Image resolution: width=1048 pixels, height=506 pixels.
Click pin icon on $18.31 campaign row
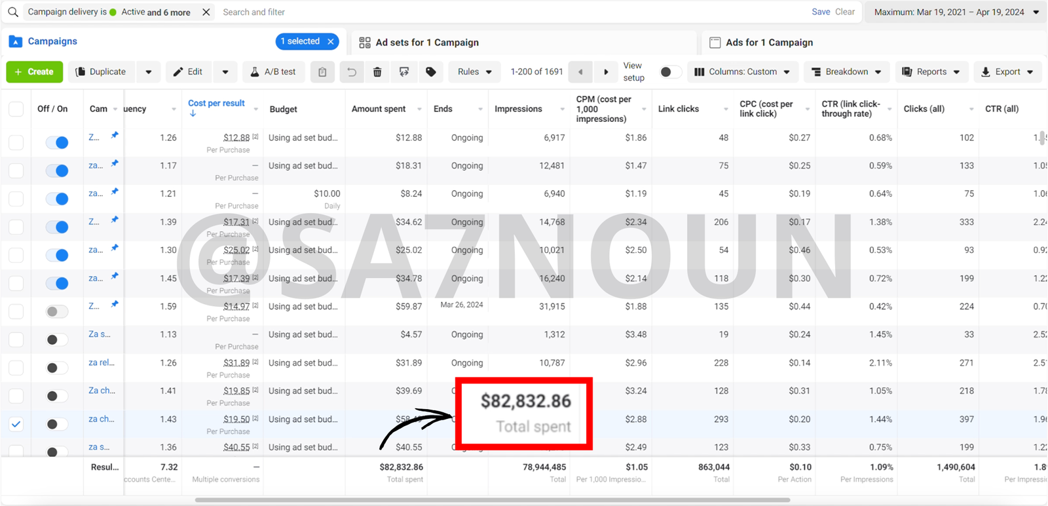(115, 163)
